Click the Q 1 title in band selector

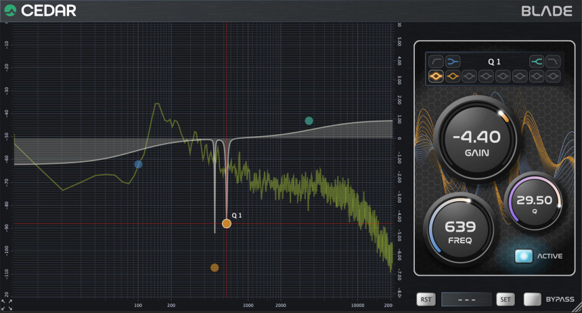pyautogui.click(x=494, y=62)
